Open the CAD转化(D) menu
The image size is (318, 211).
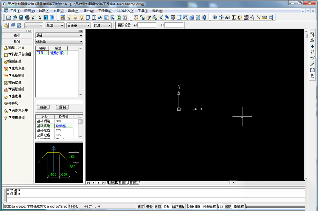click(125, 11)
